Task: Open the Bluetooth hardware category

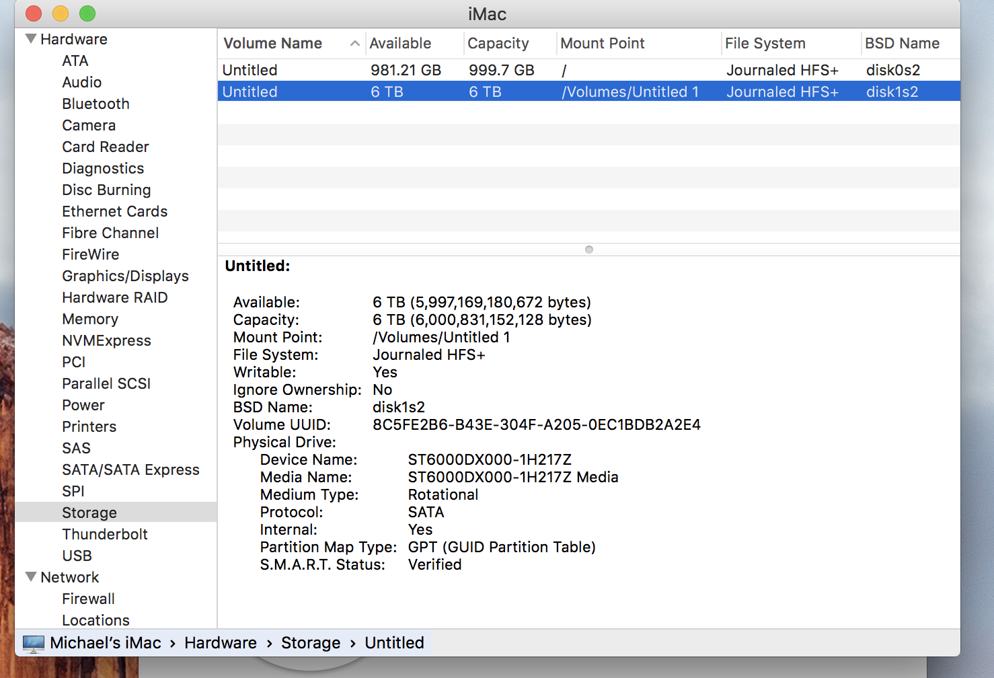Action: pos(95,104)
